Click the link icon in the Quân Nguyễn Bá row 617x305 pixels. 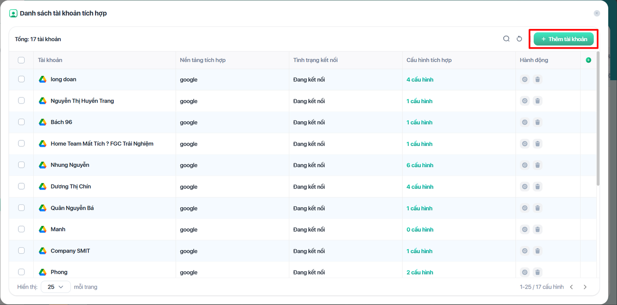point(525,208)
